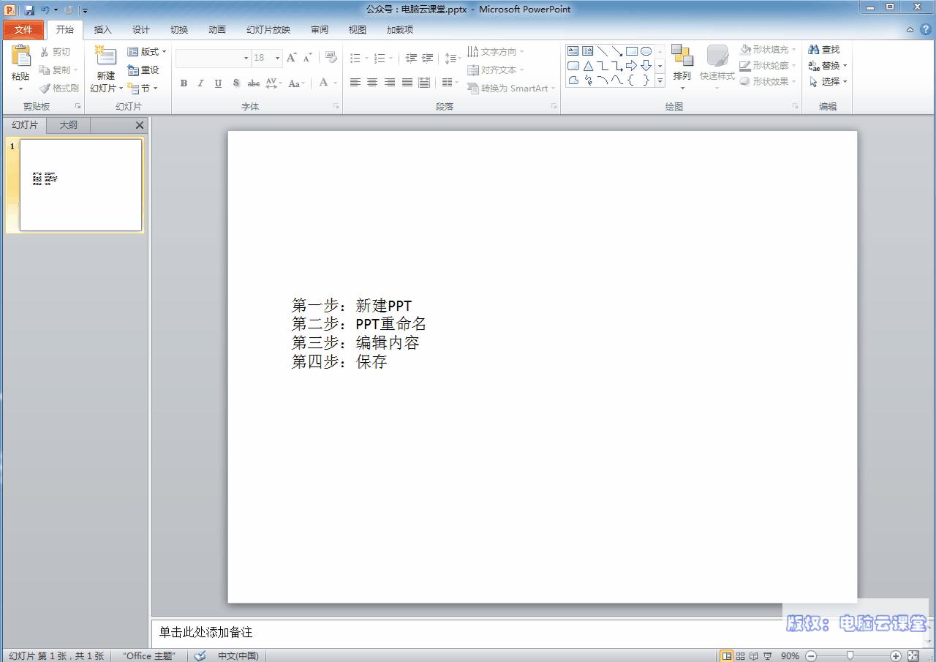The width and height of the screenshot is (936, 662).
Task: Toggle italic formatting
Action: click(x=200, y=83)
